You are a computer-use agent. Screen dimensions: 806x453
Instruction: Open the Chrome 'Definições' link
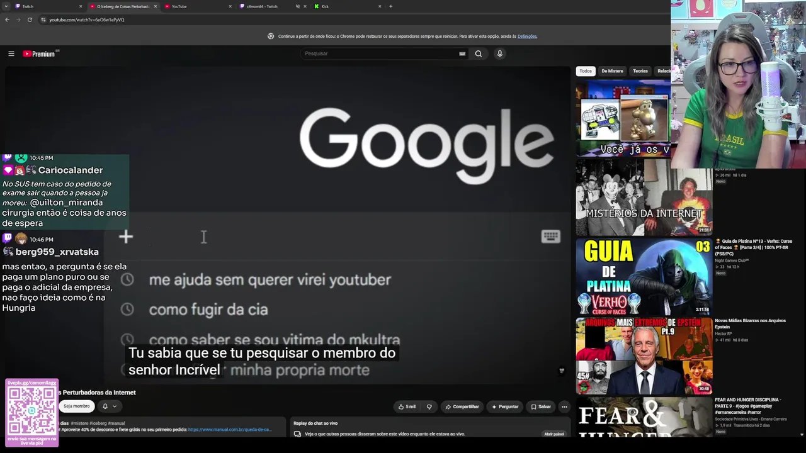pyautogui.click(x=527, y=36)
